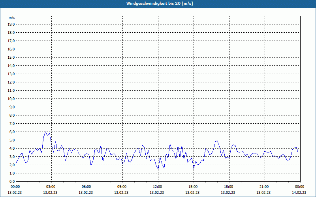Click the "00:00" time label above 14.02.23
This screenshot has height=197, width=316.
(300, 187)
